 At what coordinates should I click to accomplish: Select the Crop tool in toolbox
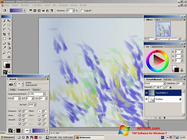4,34
